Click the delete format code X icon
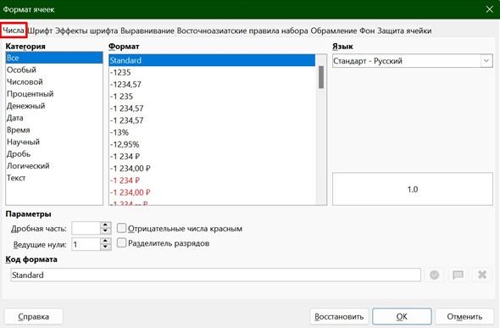Screen dimensions: 500x328 482,275
